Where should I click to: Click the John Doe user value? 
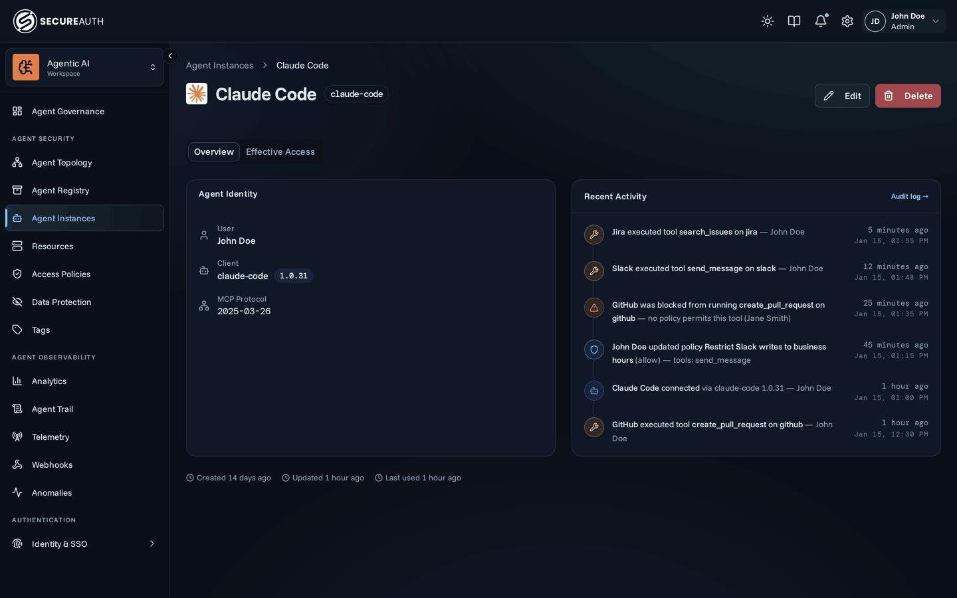click(x=237, y=241)
